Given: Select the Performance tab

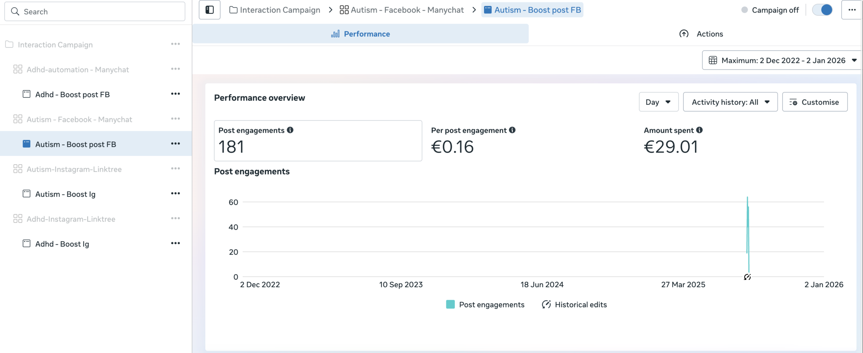Looking at the screenshot, I should point(360,34).
